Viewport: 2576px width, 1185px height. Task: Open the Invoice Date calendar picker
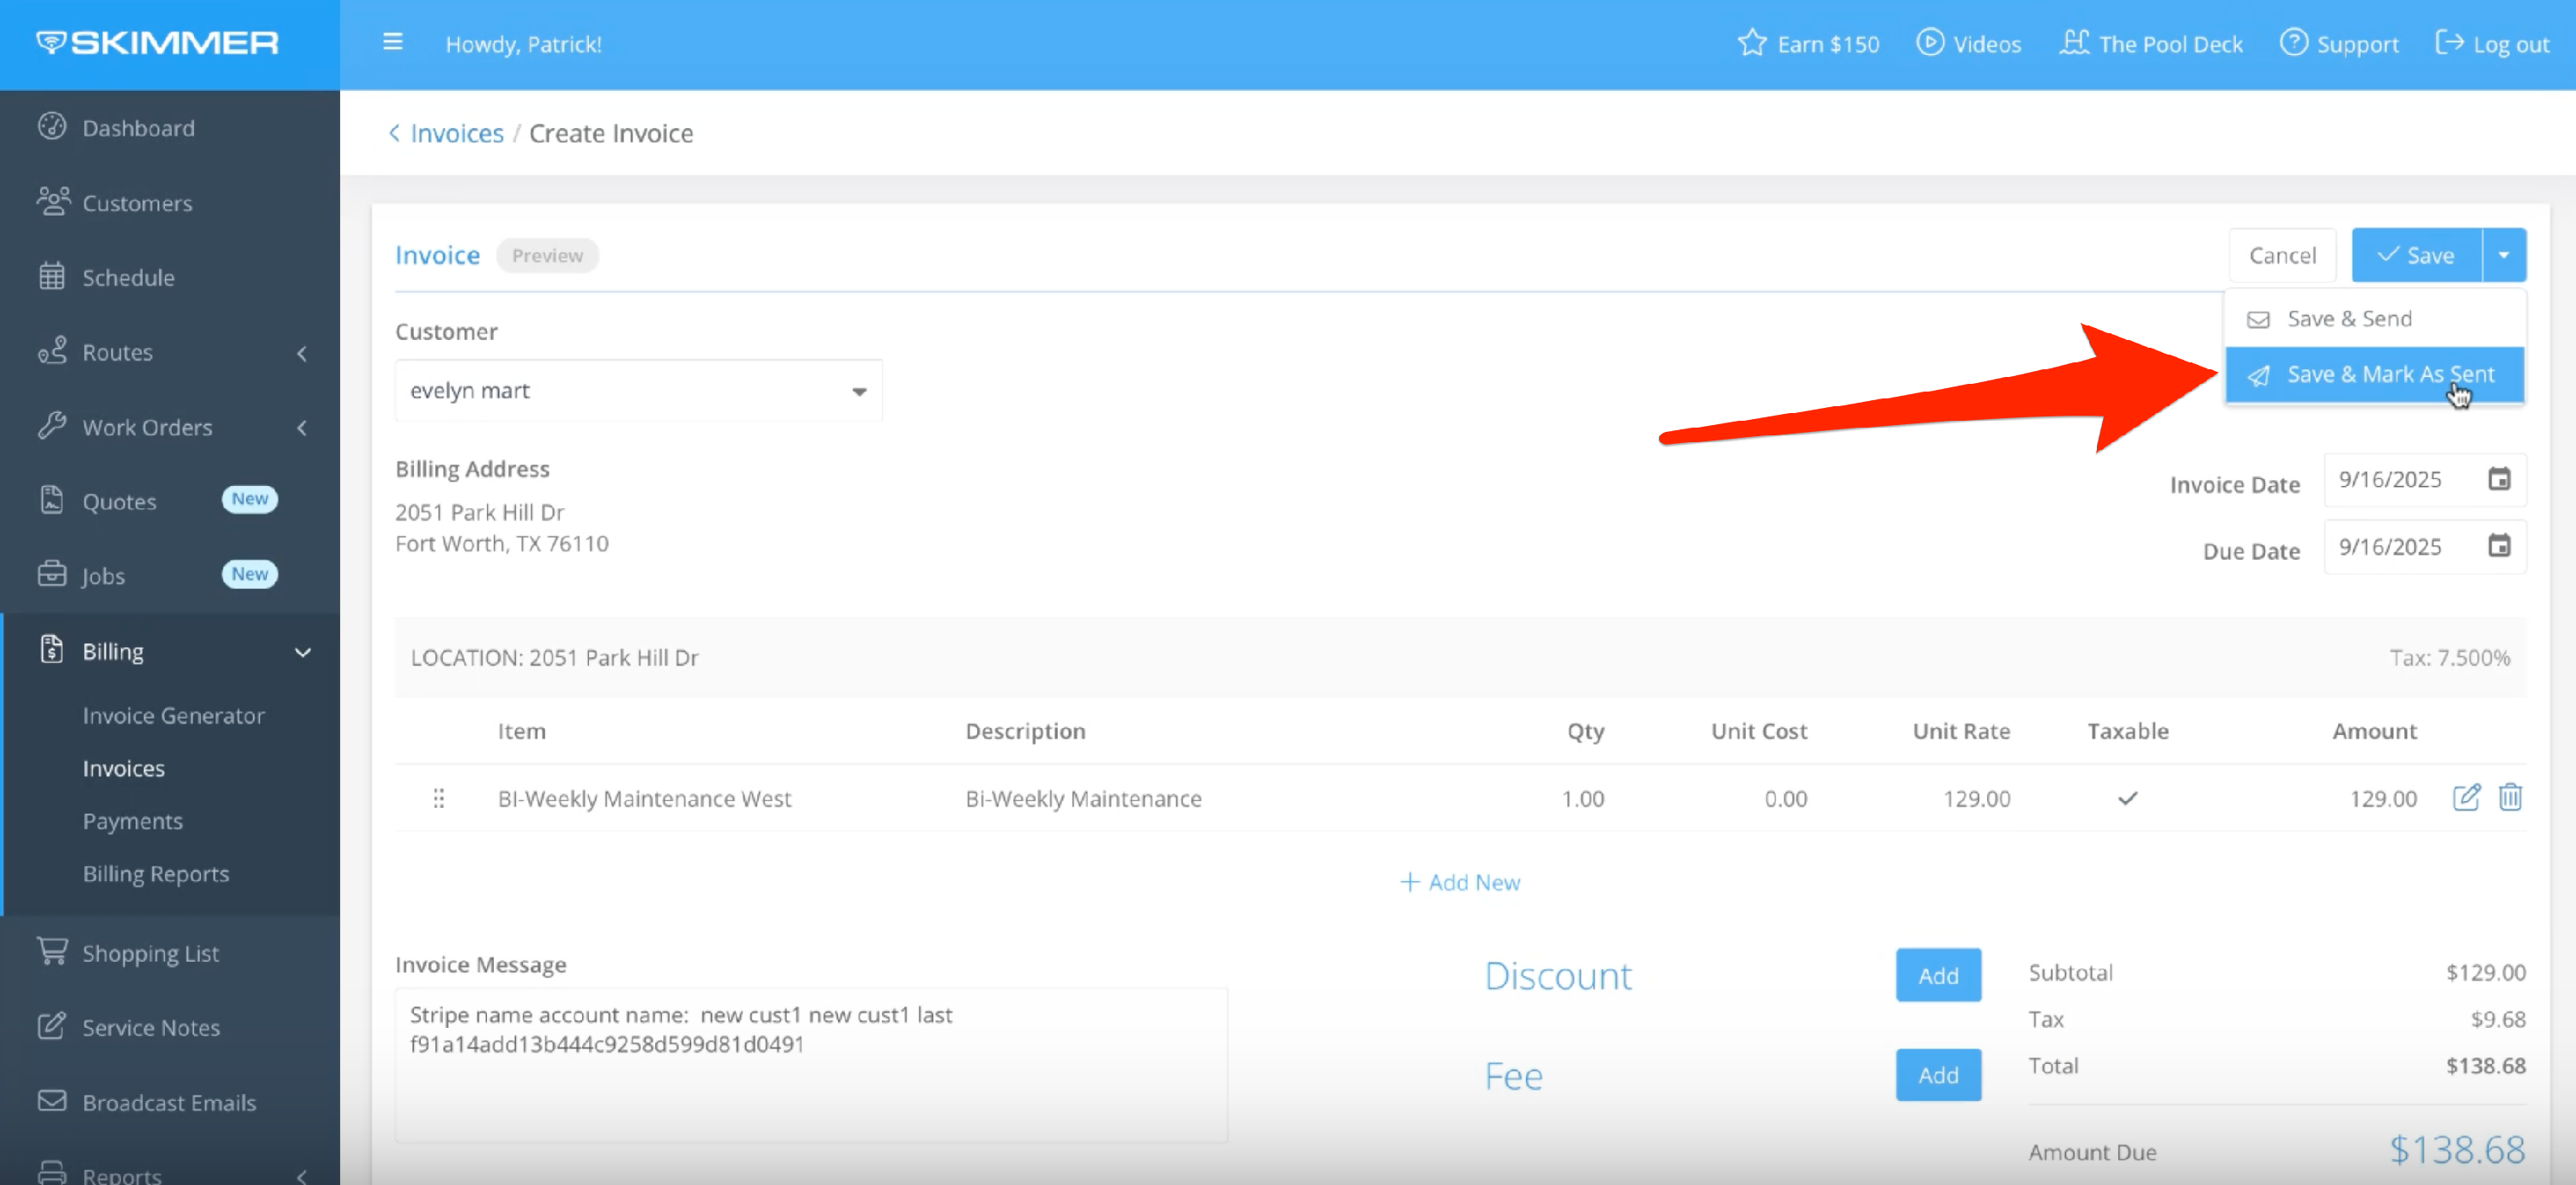[x=2498, y=479]
